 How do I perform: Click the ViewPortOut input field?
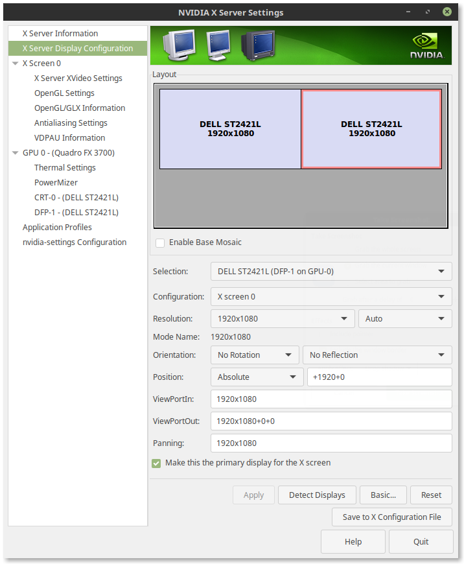click(331, 421)
